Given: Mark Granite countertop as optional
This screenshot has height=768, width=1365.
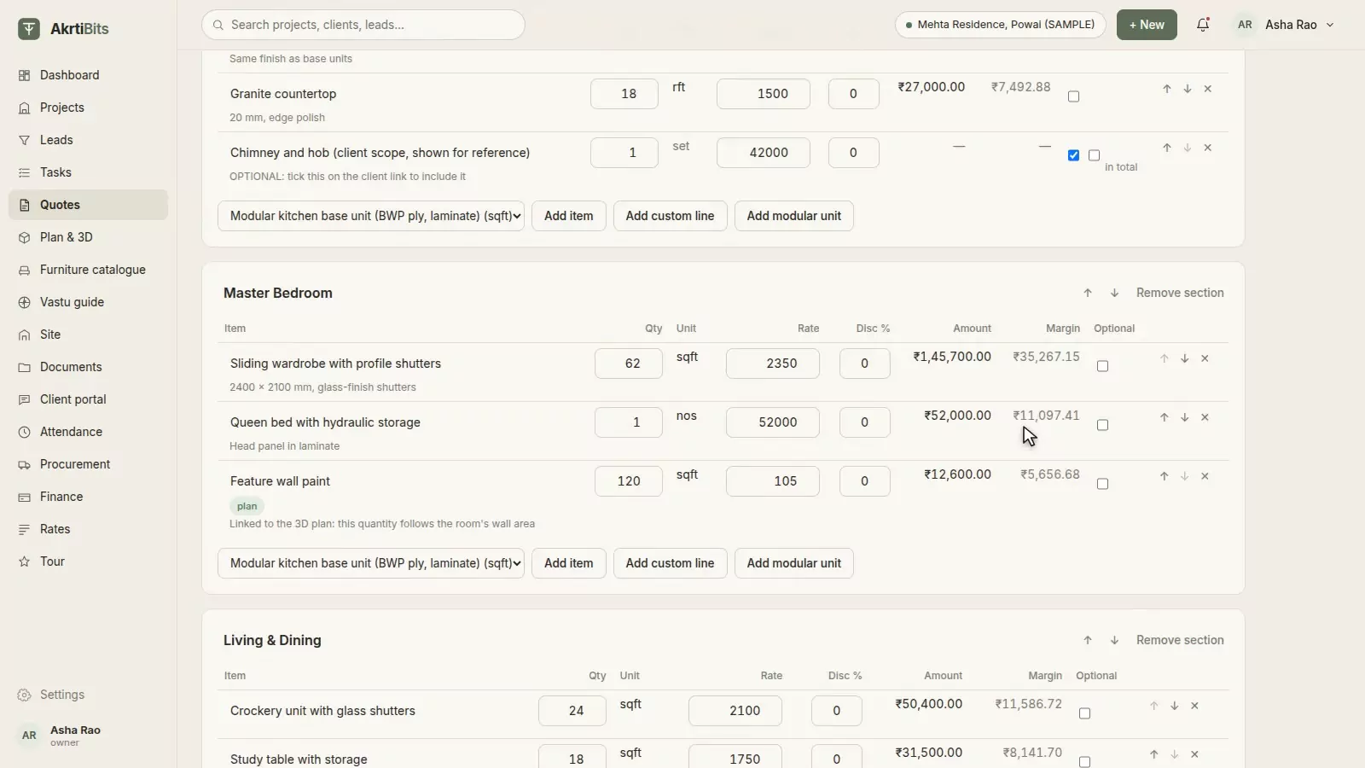Looking at the screenshot, I should [1074, 96].
